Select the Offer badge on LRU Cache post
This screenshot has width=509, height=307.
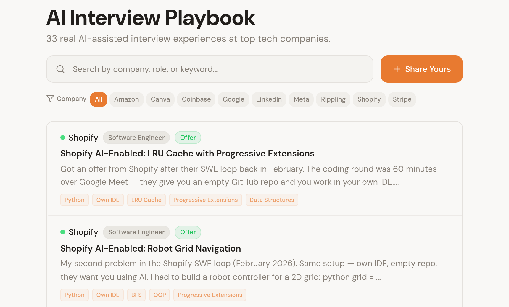[x=188, y=138]
